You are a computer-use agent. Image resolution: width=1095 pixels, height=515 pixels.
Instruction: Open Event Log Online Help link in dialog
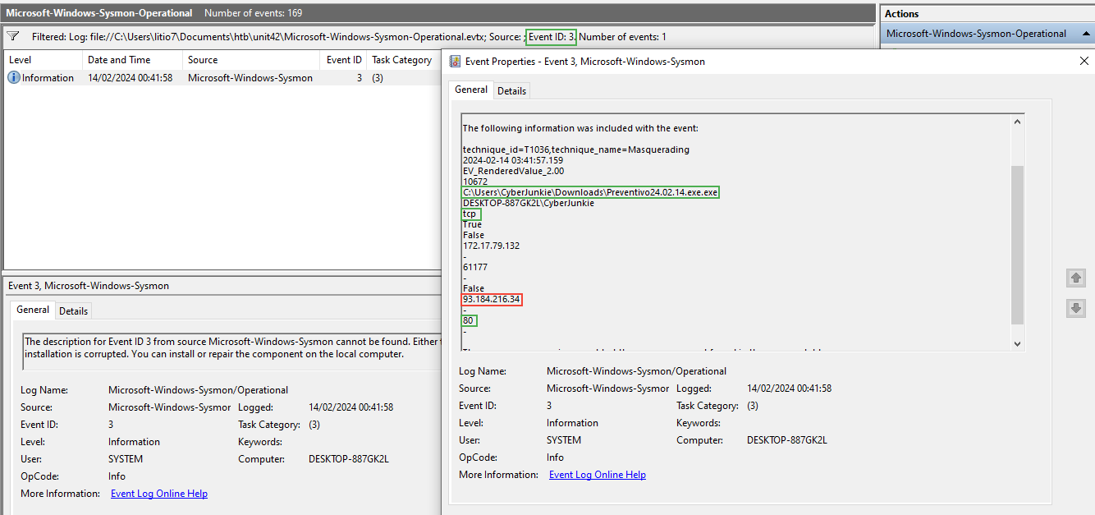[x=598, y=475]
